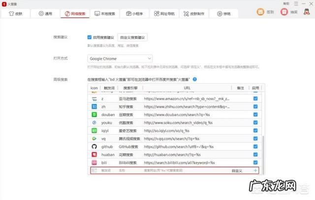
Task: Uncheck the enable box for amazon row
Action: 255,99
